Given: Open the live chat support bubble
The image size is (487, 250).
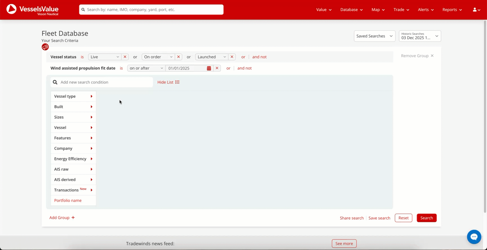Looking at the screenshot, I should (474, 237).
